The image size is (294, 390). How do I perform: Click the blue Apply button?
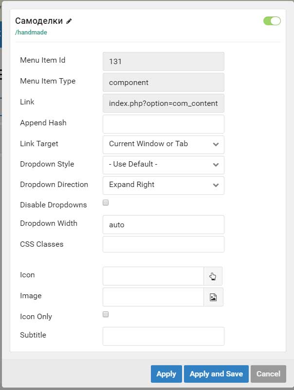tap(166, 374)
